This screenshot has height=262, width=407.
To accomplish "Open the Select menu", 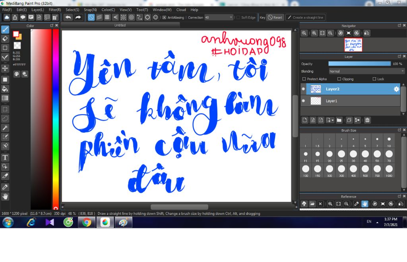I will tap(72, 10).
